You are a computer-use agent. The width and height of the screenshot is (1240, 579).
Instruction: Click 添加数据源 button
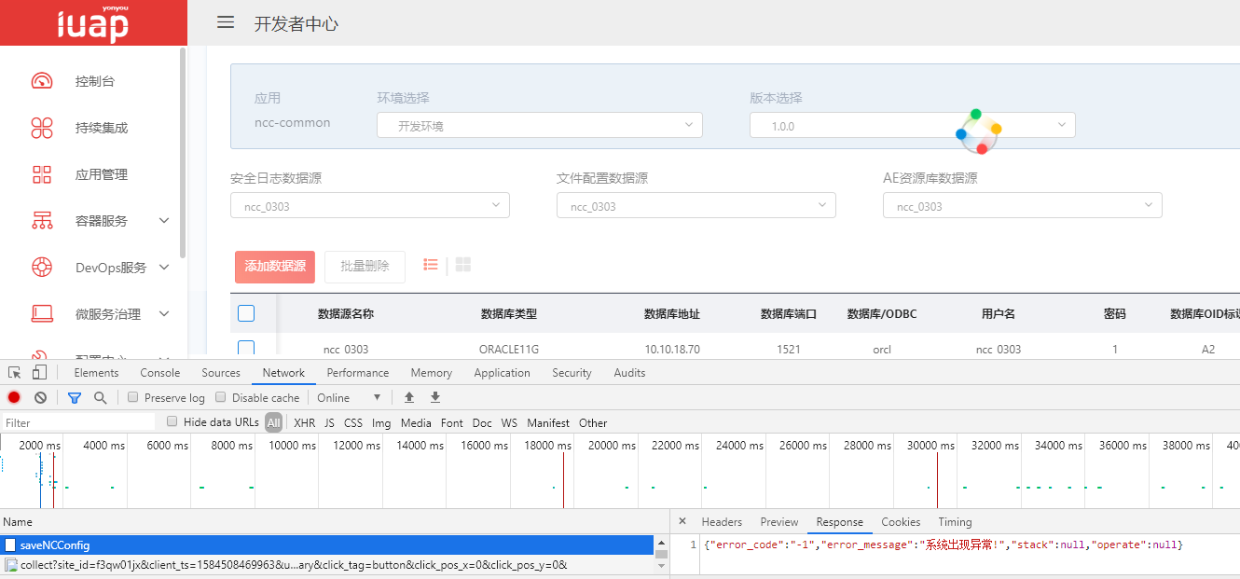point(275,267)
